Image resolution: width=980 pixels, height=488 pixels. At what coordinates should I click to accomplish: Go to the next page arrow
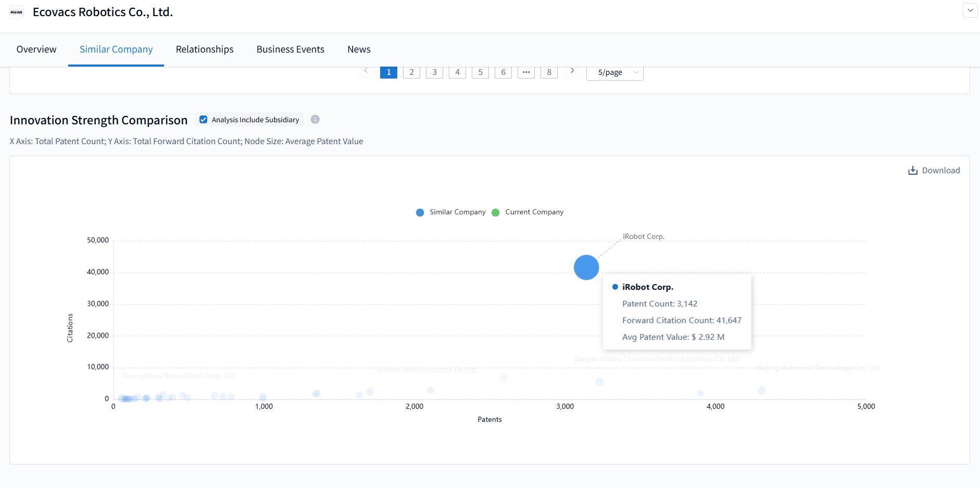pyautogui.click(x=572, y=71)
